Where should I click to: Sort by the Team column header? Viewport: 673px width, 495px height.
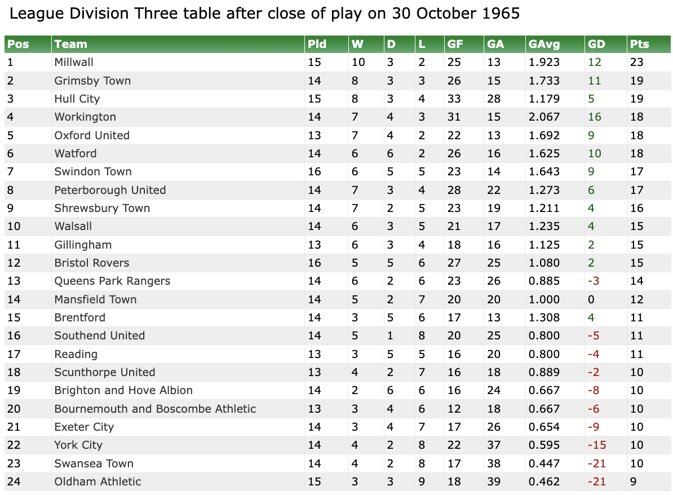71,44
